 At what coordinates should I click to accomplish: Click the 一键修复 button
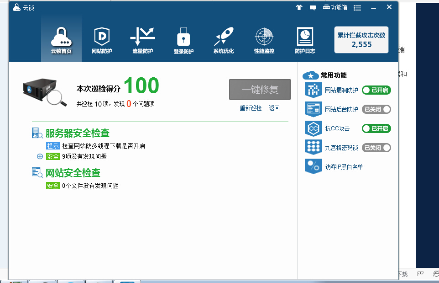(x=260, y=90)
